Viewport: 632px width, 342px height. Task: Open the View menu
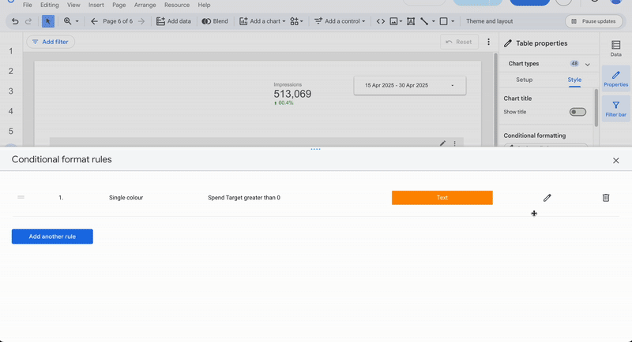pyautogui.click(x=73, y=5)
